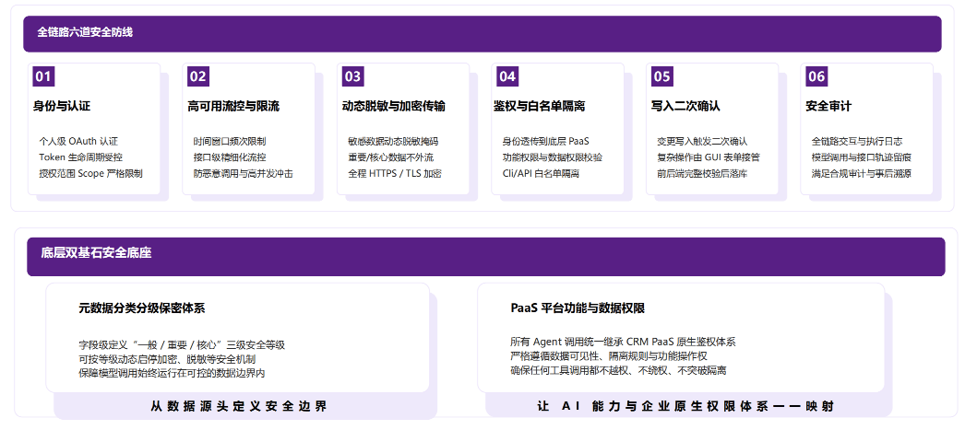Click the caption 让 AI 能力与企业原生权限体系一一映射
This screenshot has height=430, width=965.
coord(685,406)
